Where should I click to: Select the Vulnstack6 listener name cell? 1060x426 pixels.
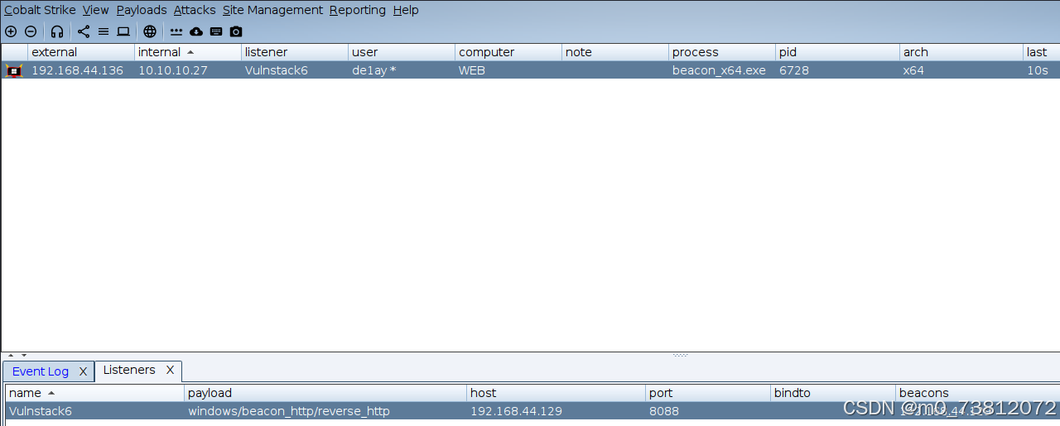[94, 411]
